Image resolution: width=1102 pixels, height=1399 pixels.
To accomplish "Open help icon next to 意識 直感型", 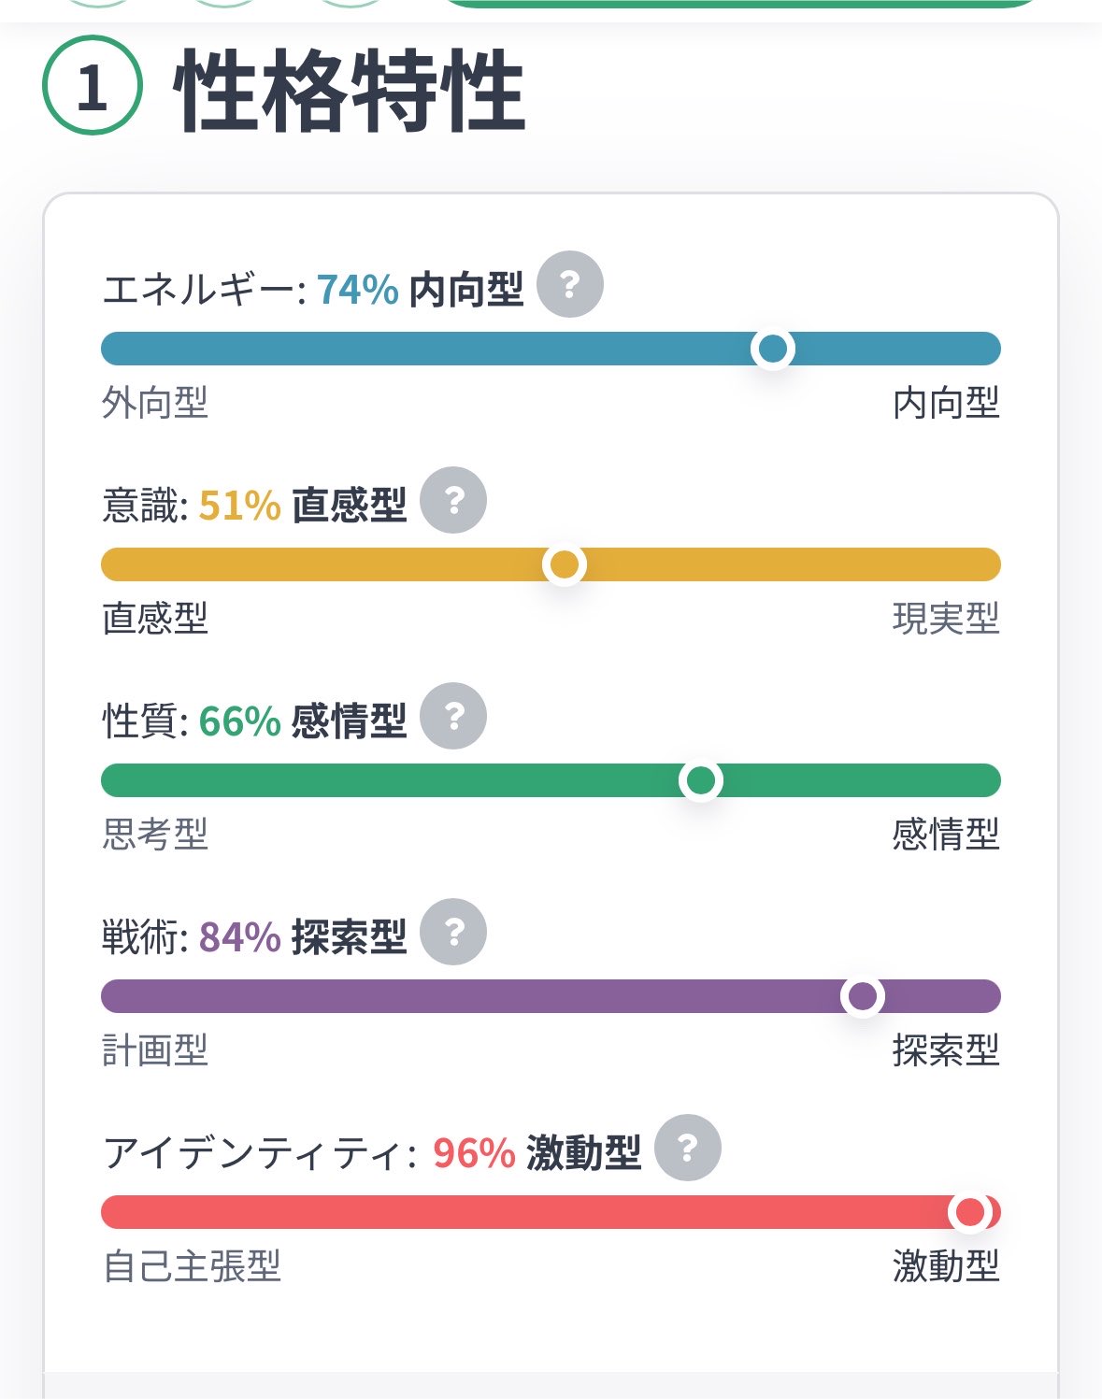I will tap(453, 501).
